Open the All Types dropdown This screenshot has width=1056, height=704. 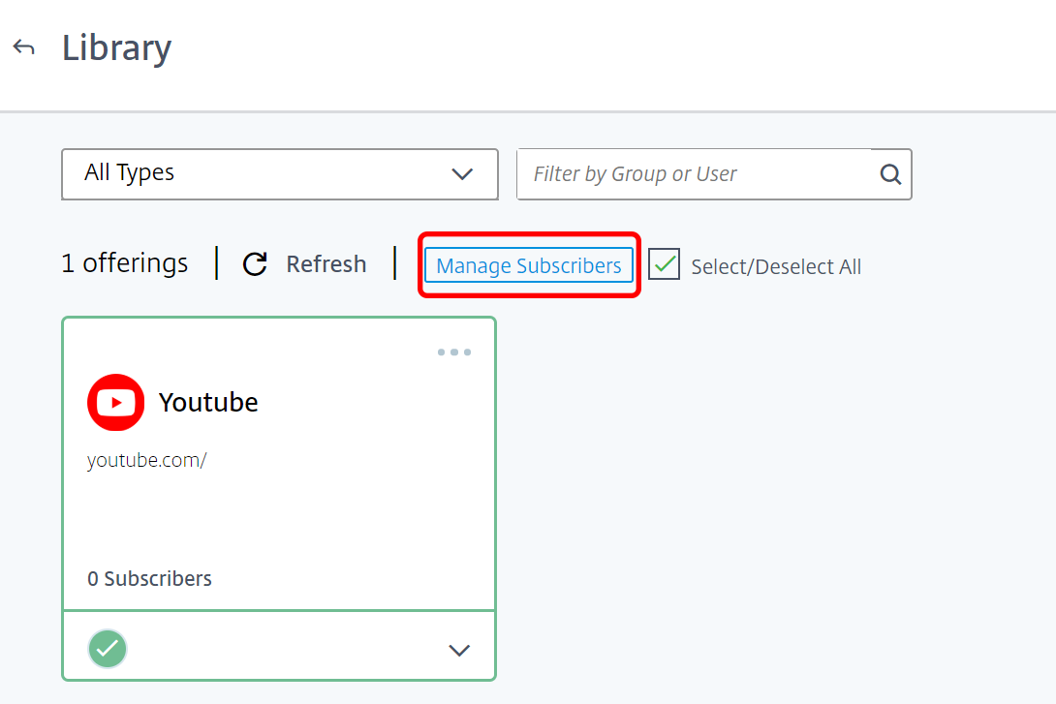[x=279, y=174]
